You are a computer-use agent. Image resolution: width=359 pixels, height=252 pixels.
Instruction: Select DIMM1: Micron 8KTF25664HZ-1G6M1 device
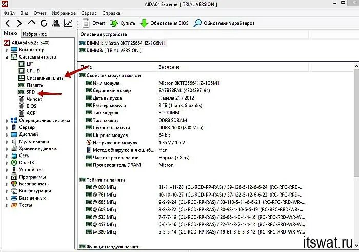(126, 43)
